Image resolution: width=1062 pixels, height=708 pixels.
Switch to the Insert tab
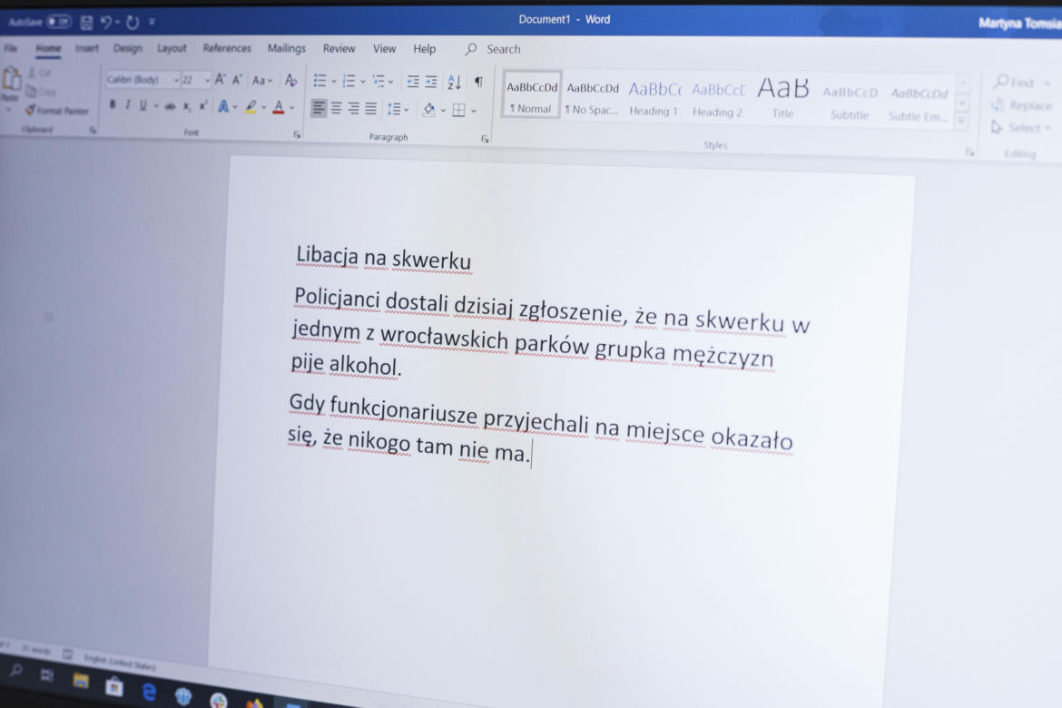[x=87, y=48]
